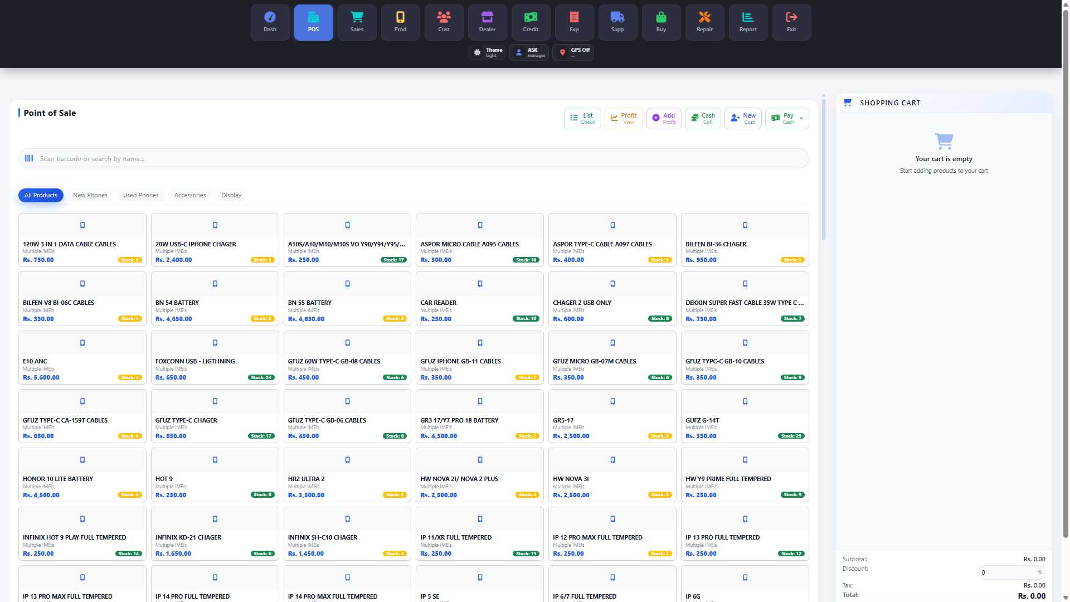The height and width of the screenshot is (602, 1070).
Task: Open the Supp truck icon
Action: 617,22
